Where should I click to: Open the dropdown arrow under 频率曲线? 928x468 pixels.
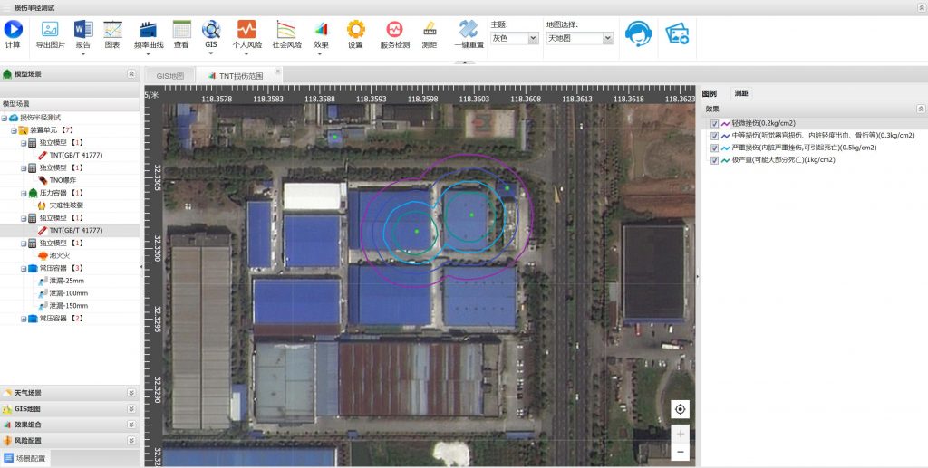coord(148,53)
